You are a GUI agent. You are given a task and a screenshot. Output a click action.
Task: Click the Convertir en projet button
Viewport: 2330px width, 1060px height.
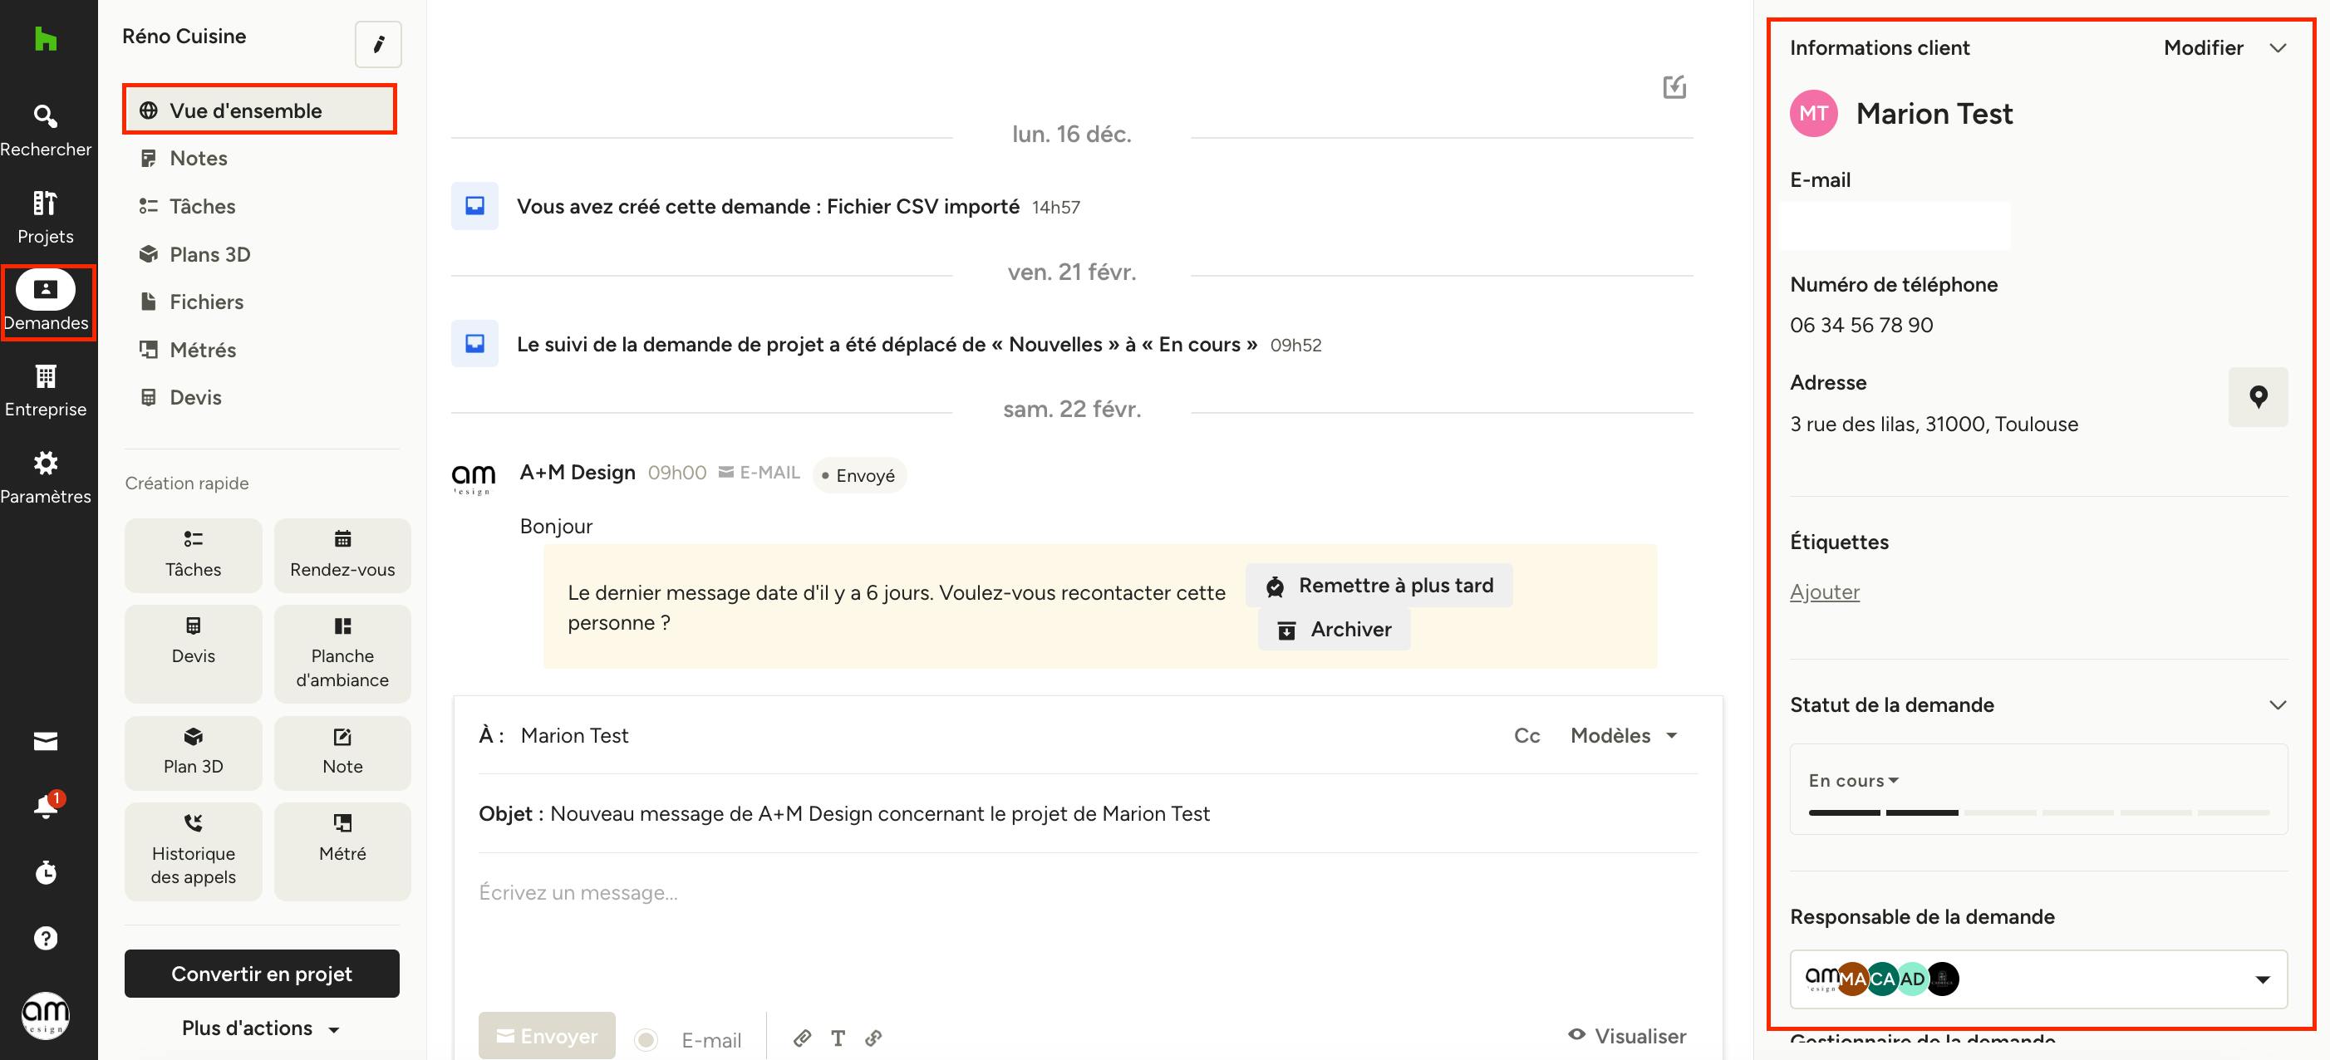[262, 973]
